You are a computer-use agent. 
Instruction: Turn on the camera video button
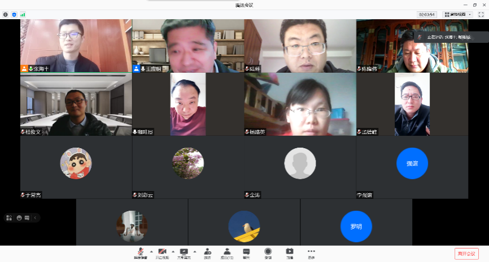point(162,252)
